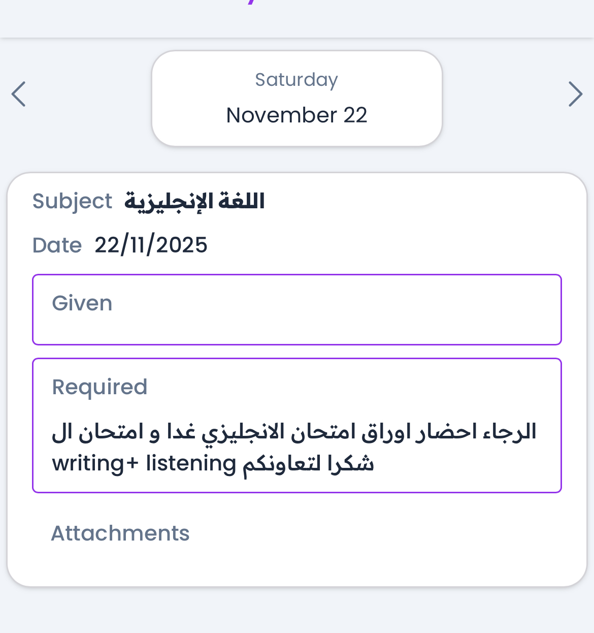The width and height of the screenshot is (594, 633).
Task: Click the "November 22" date text
Action: 296,115
